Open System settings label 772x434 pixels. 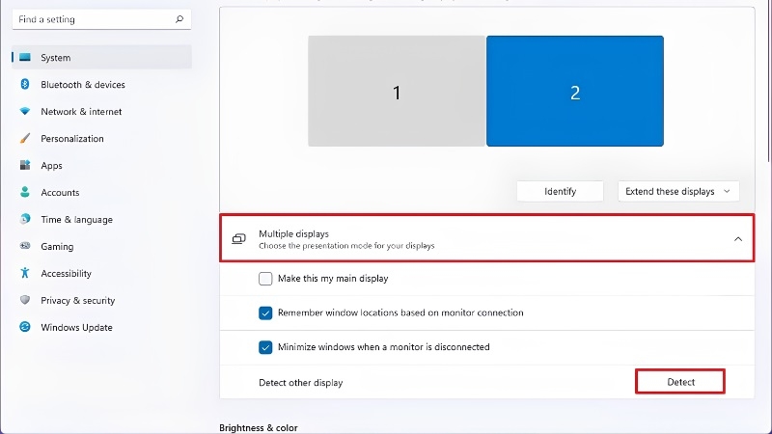(x=56, y=58)
